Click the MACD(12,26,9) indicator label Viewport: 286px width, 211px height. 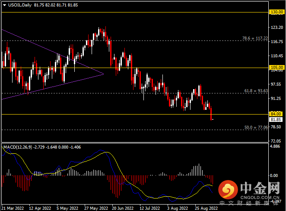click(x=18, y=147)
